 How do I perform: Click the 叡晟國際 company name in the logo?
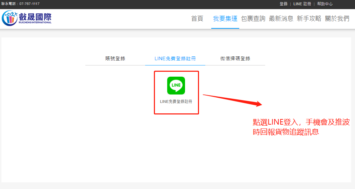tap(35, 17)
